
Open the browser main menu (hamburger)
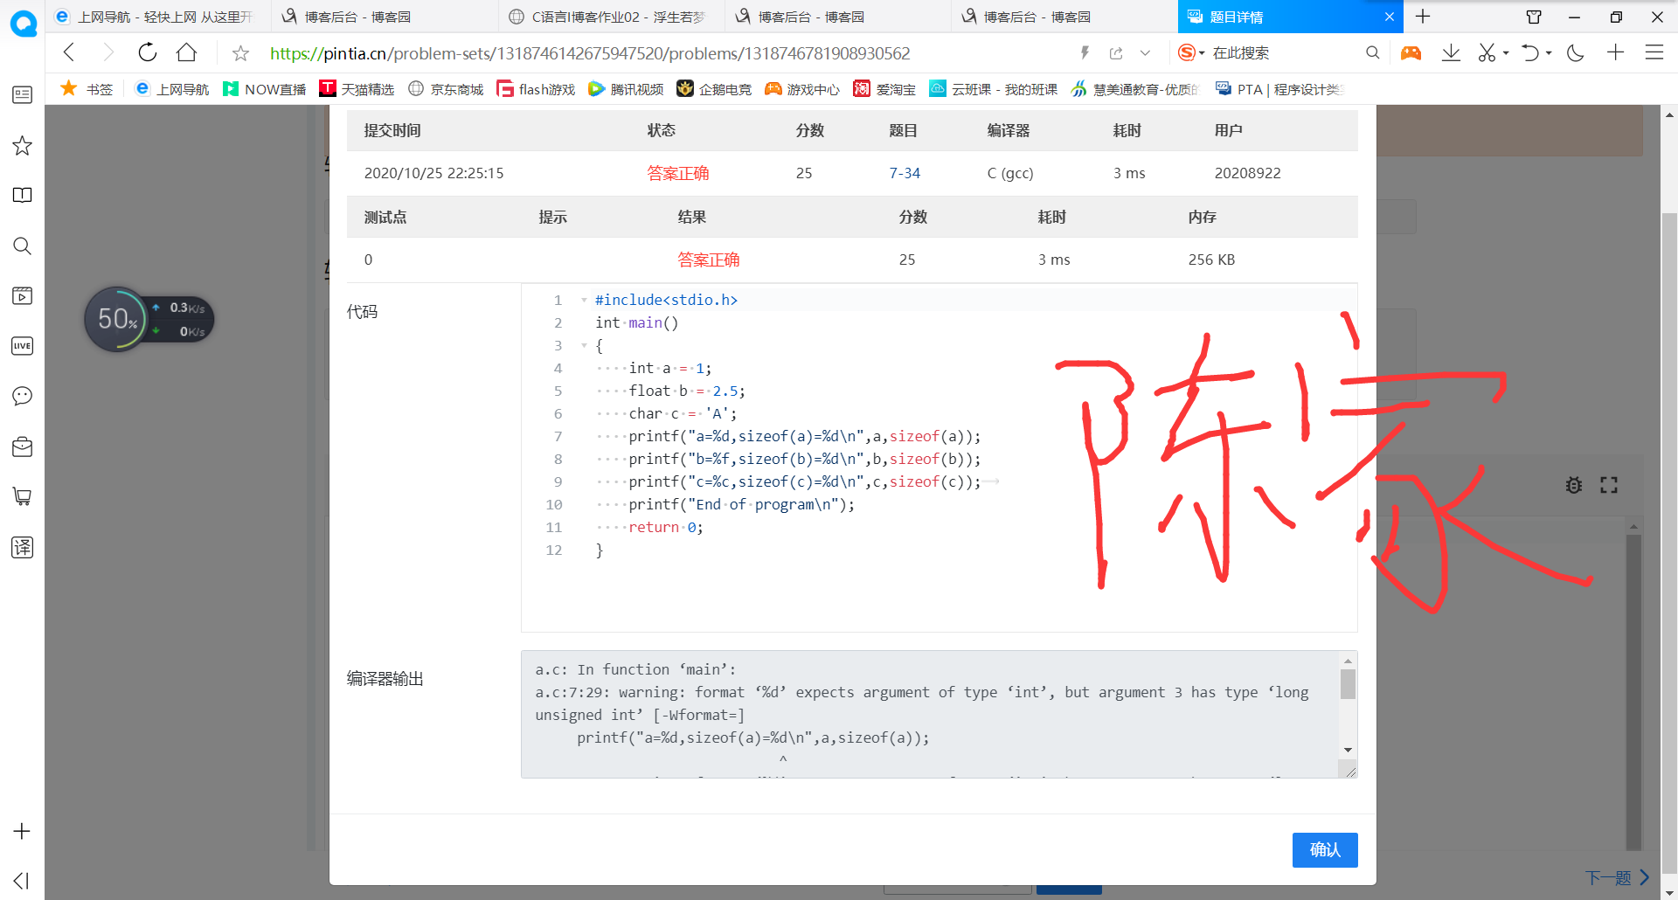pyautogui.click(x=1654, y=53)
